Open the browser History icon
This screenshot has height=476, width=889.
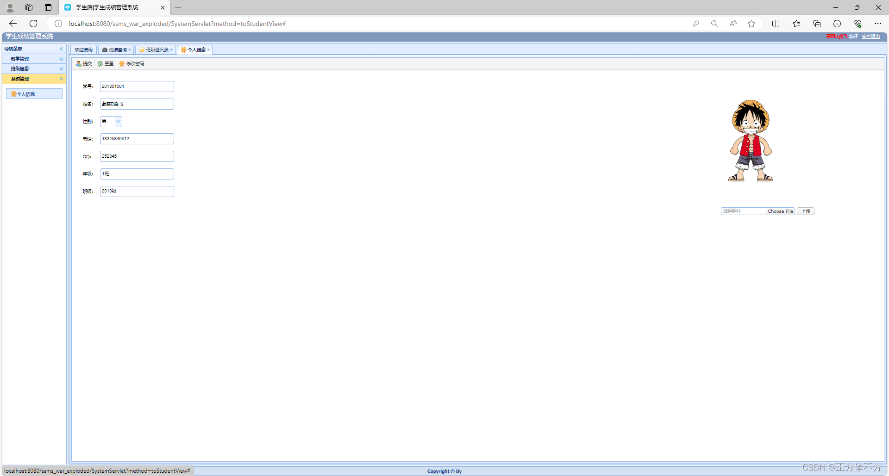coord(837,24)
